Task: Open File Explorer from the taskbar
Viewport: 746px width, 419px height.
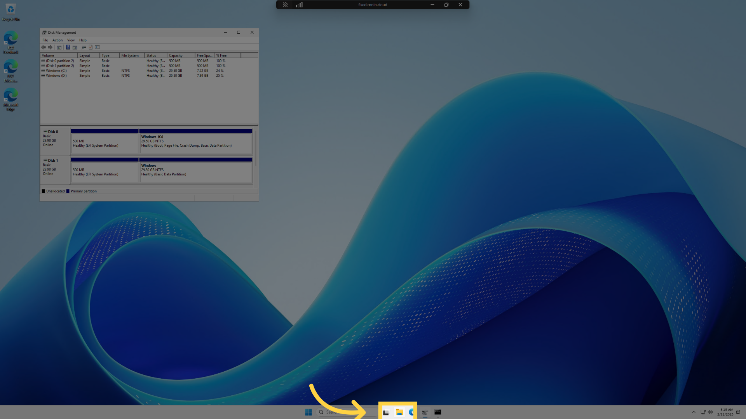Action: 399,412
